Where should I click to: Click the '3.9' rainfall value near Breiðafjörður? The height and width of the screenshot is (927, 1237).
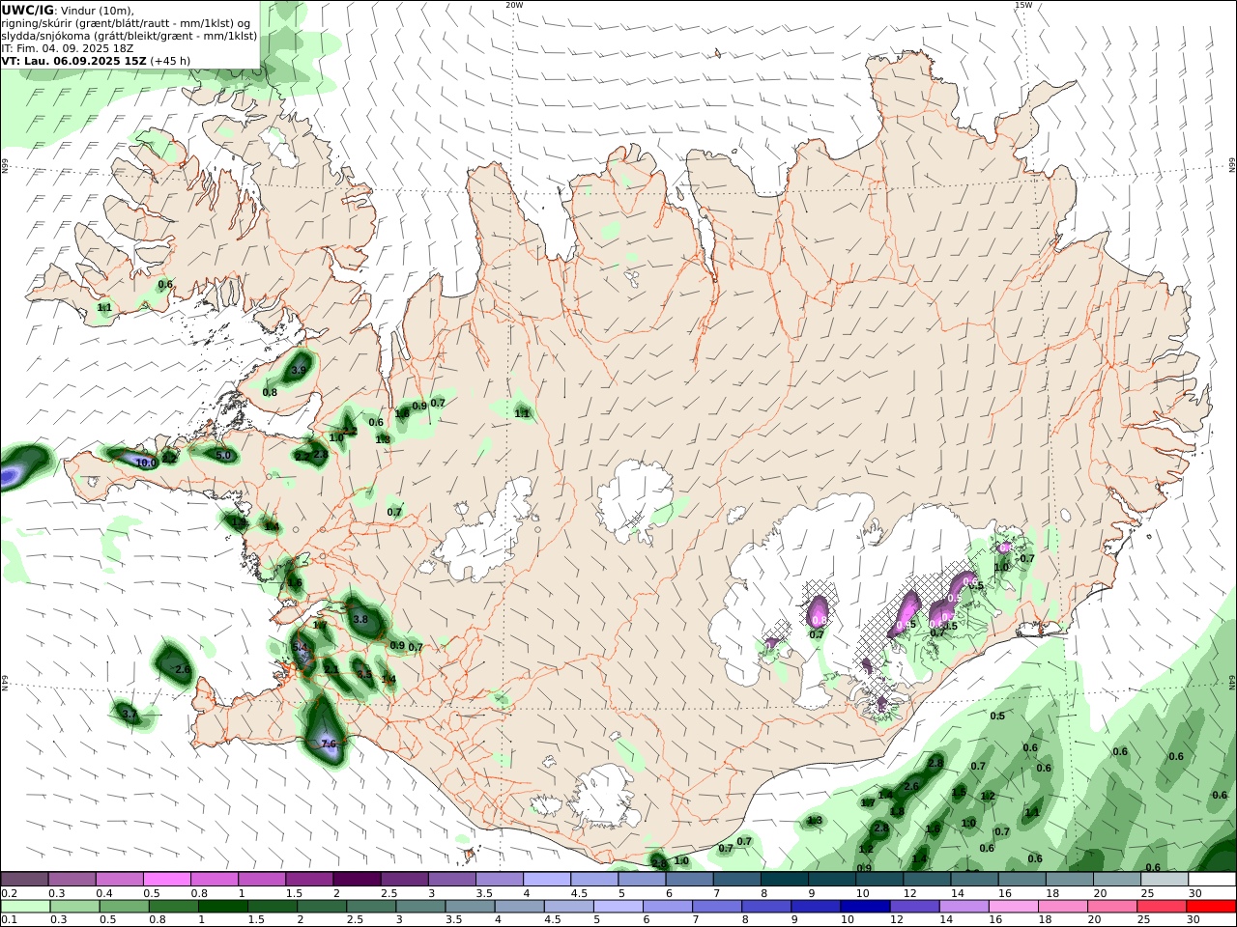pos(299,370)
